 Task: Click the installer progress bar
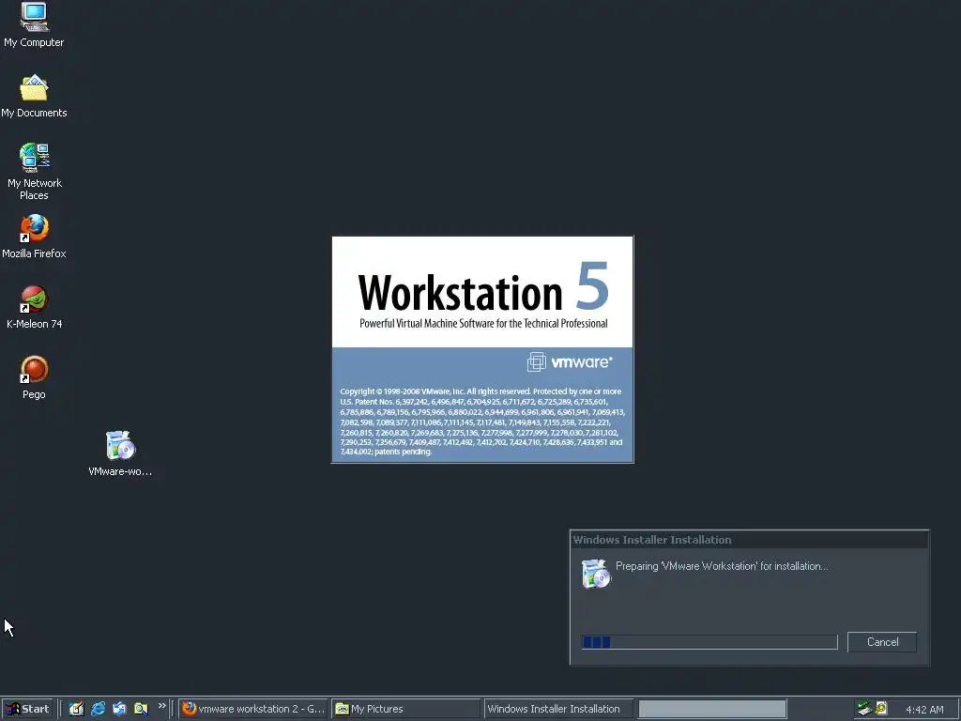tap(709, 642)
